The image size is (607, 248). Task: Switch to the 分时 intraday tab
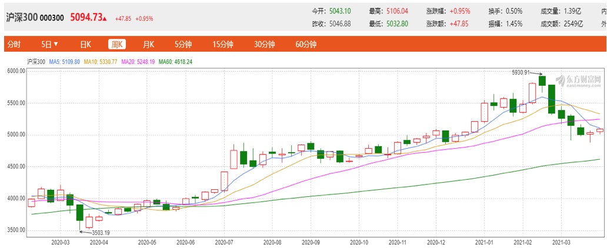[13, 44]
